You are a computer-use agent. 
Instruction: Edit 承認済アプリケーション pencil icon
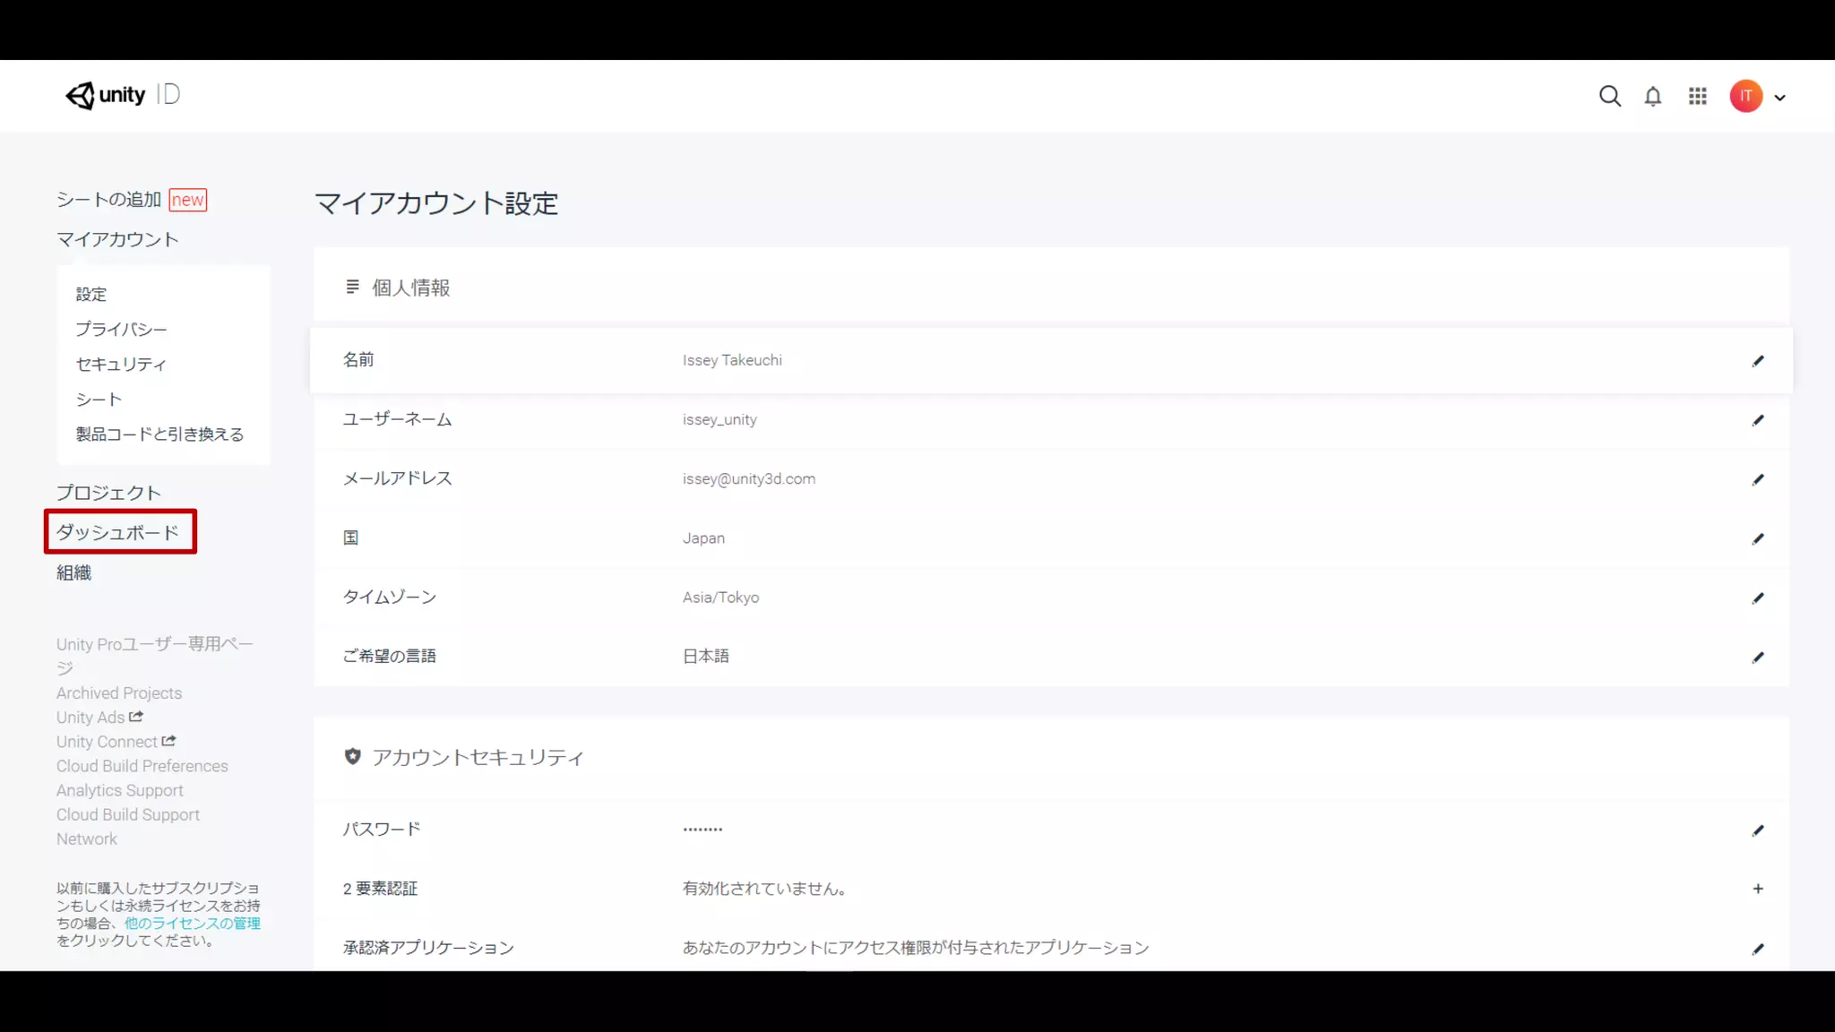[x=1758, y=949]
